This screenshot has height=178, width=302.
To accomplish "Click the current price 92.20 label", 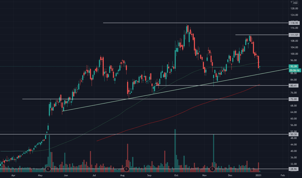I will [294, 66].
